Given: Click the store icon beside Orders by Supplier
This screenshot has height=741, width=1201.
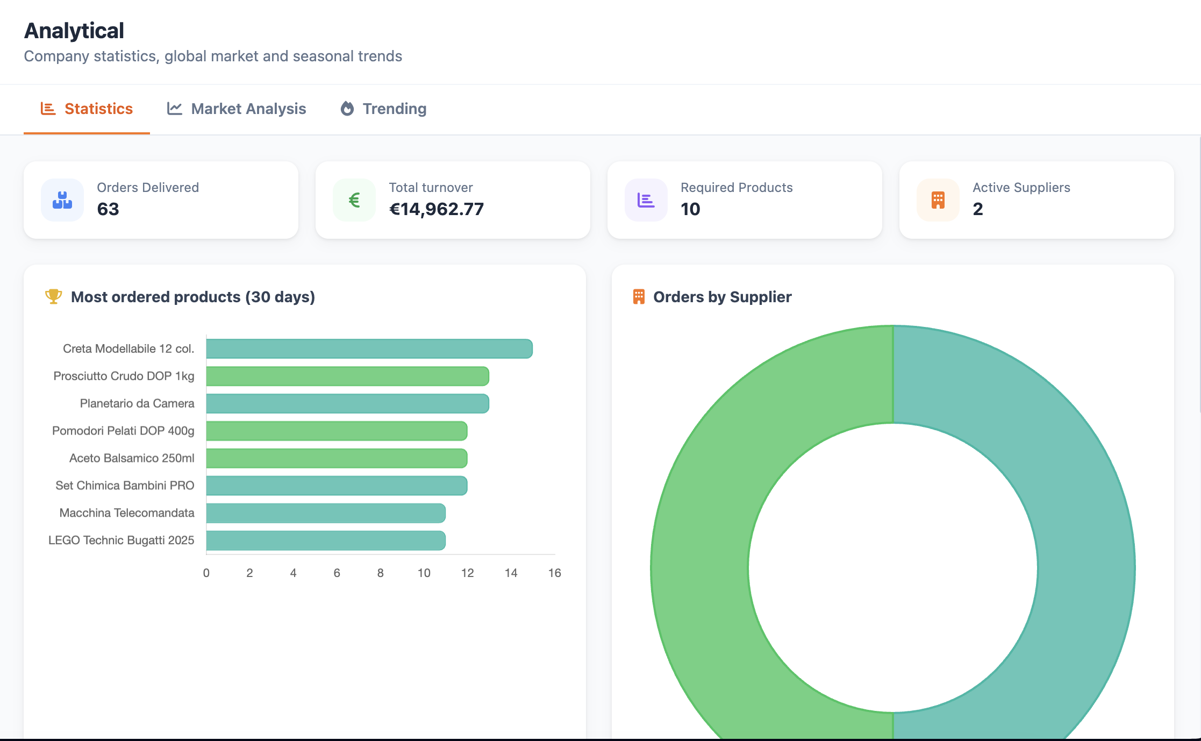Looking at the screenshot, I should [x=639, y=296].
